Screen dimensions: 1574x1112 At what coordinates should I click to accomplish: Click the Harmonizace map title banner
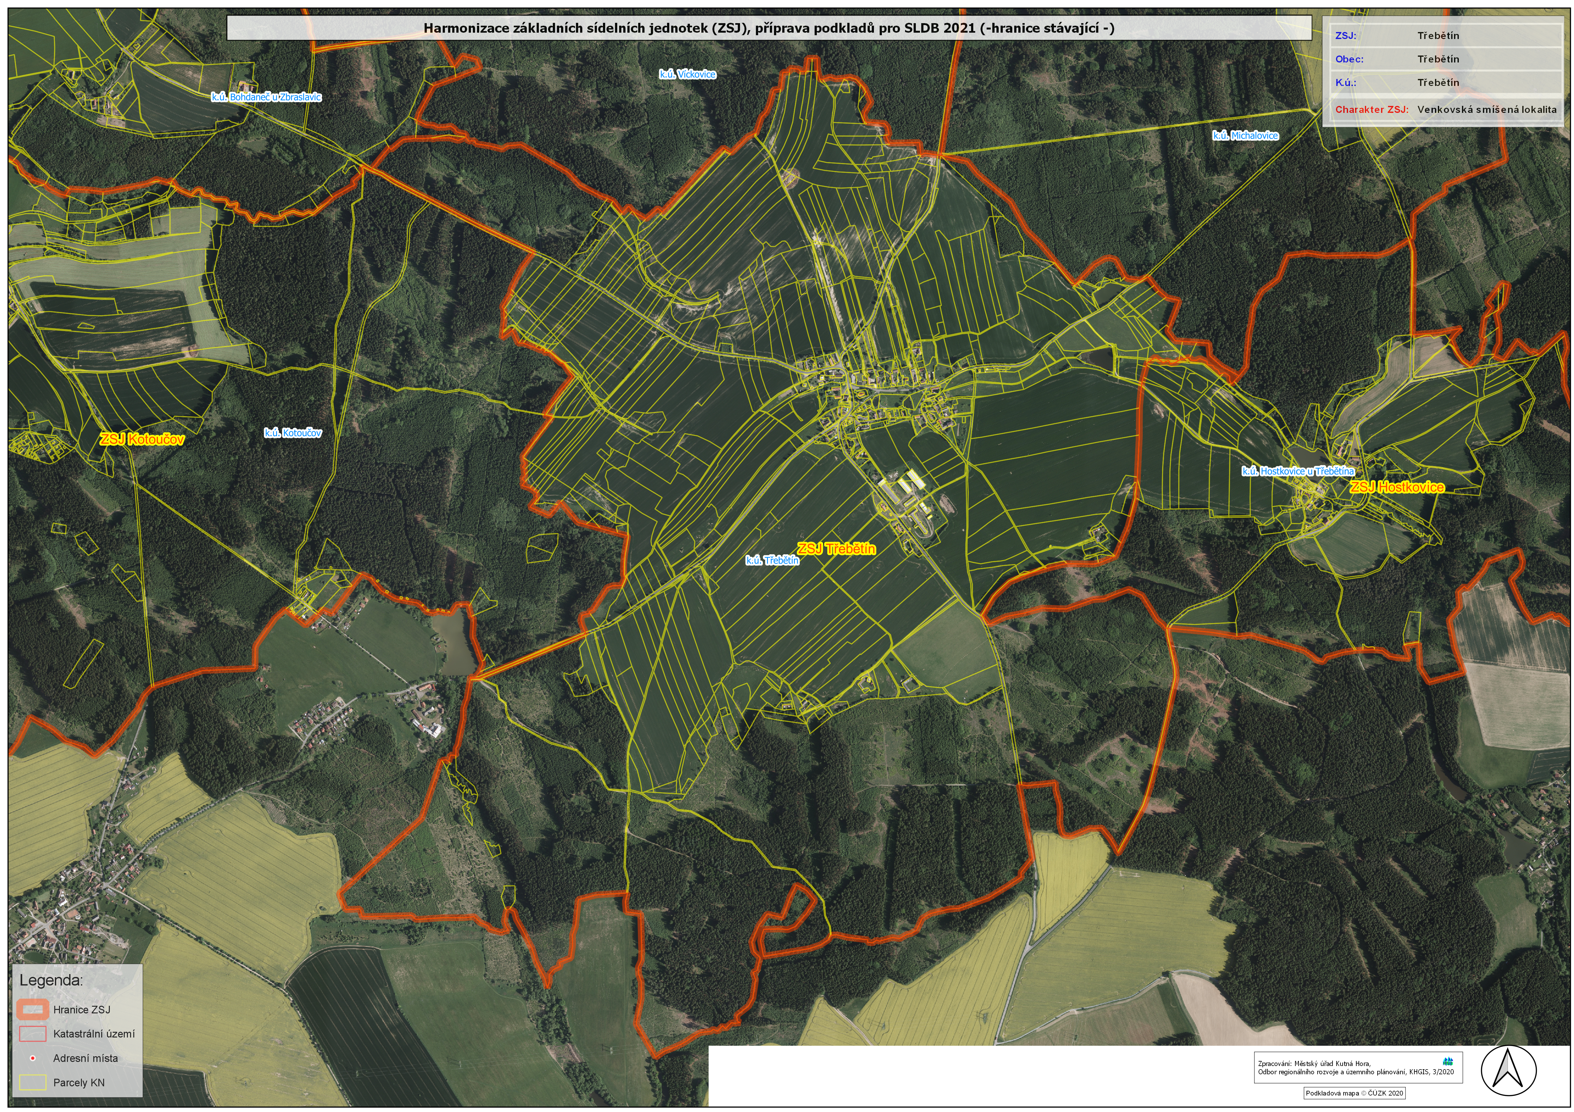click(x=769, y=29)
